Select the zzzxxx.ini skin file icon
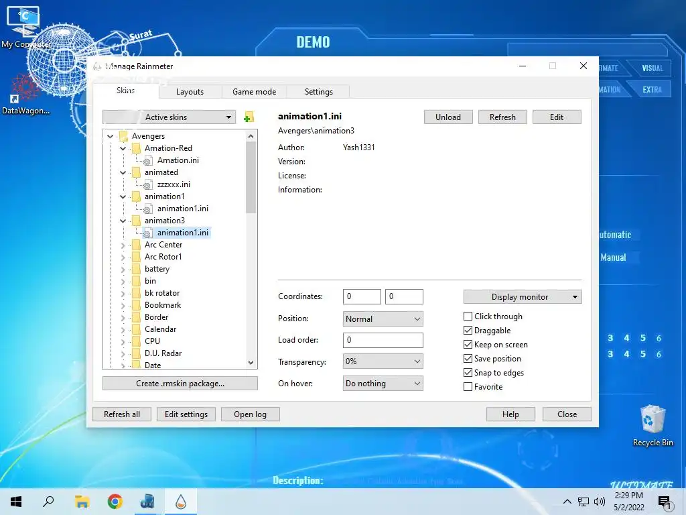 point(148,185)
